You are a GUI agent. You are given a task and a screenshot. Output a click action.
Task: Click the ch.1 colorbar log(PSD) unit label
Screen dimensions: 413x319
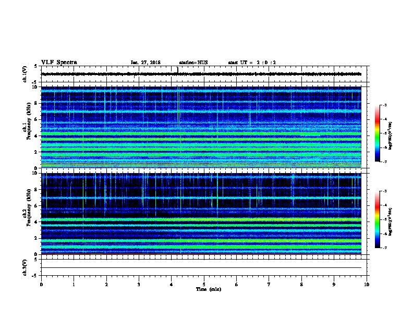tap(390, 136)
